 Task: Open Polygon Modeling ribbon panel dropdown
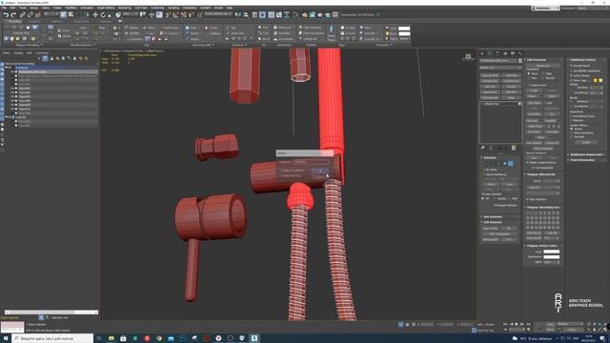click(x=29, y=45)
